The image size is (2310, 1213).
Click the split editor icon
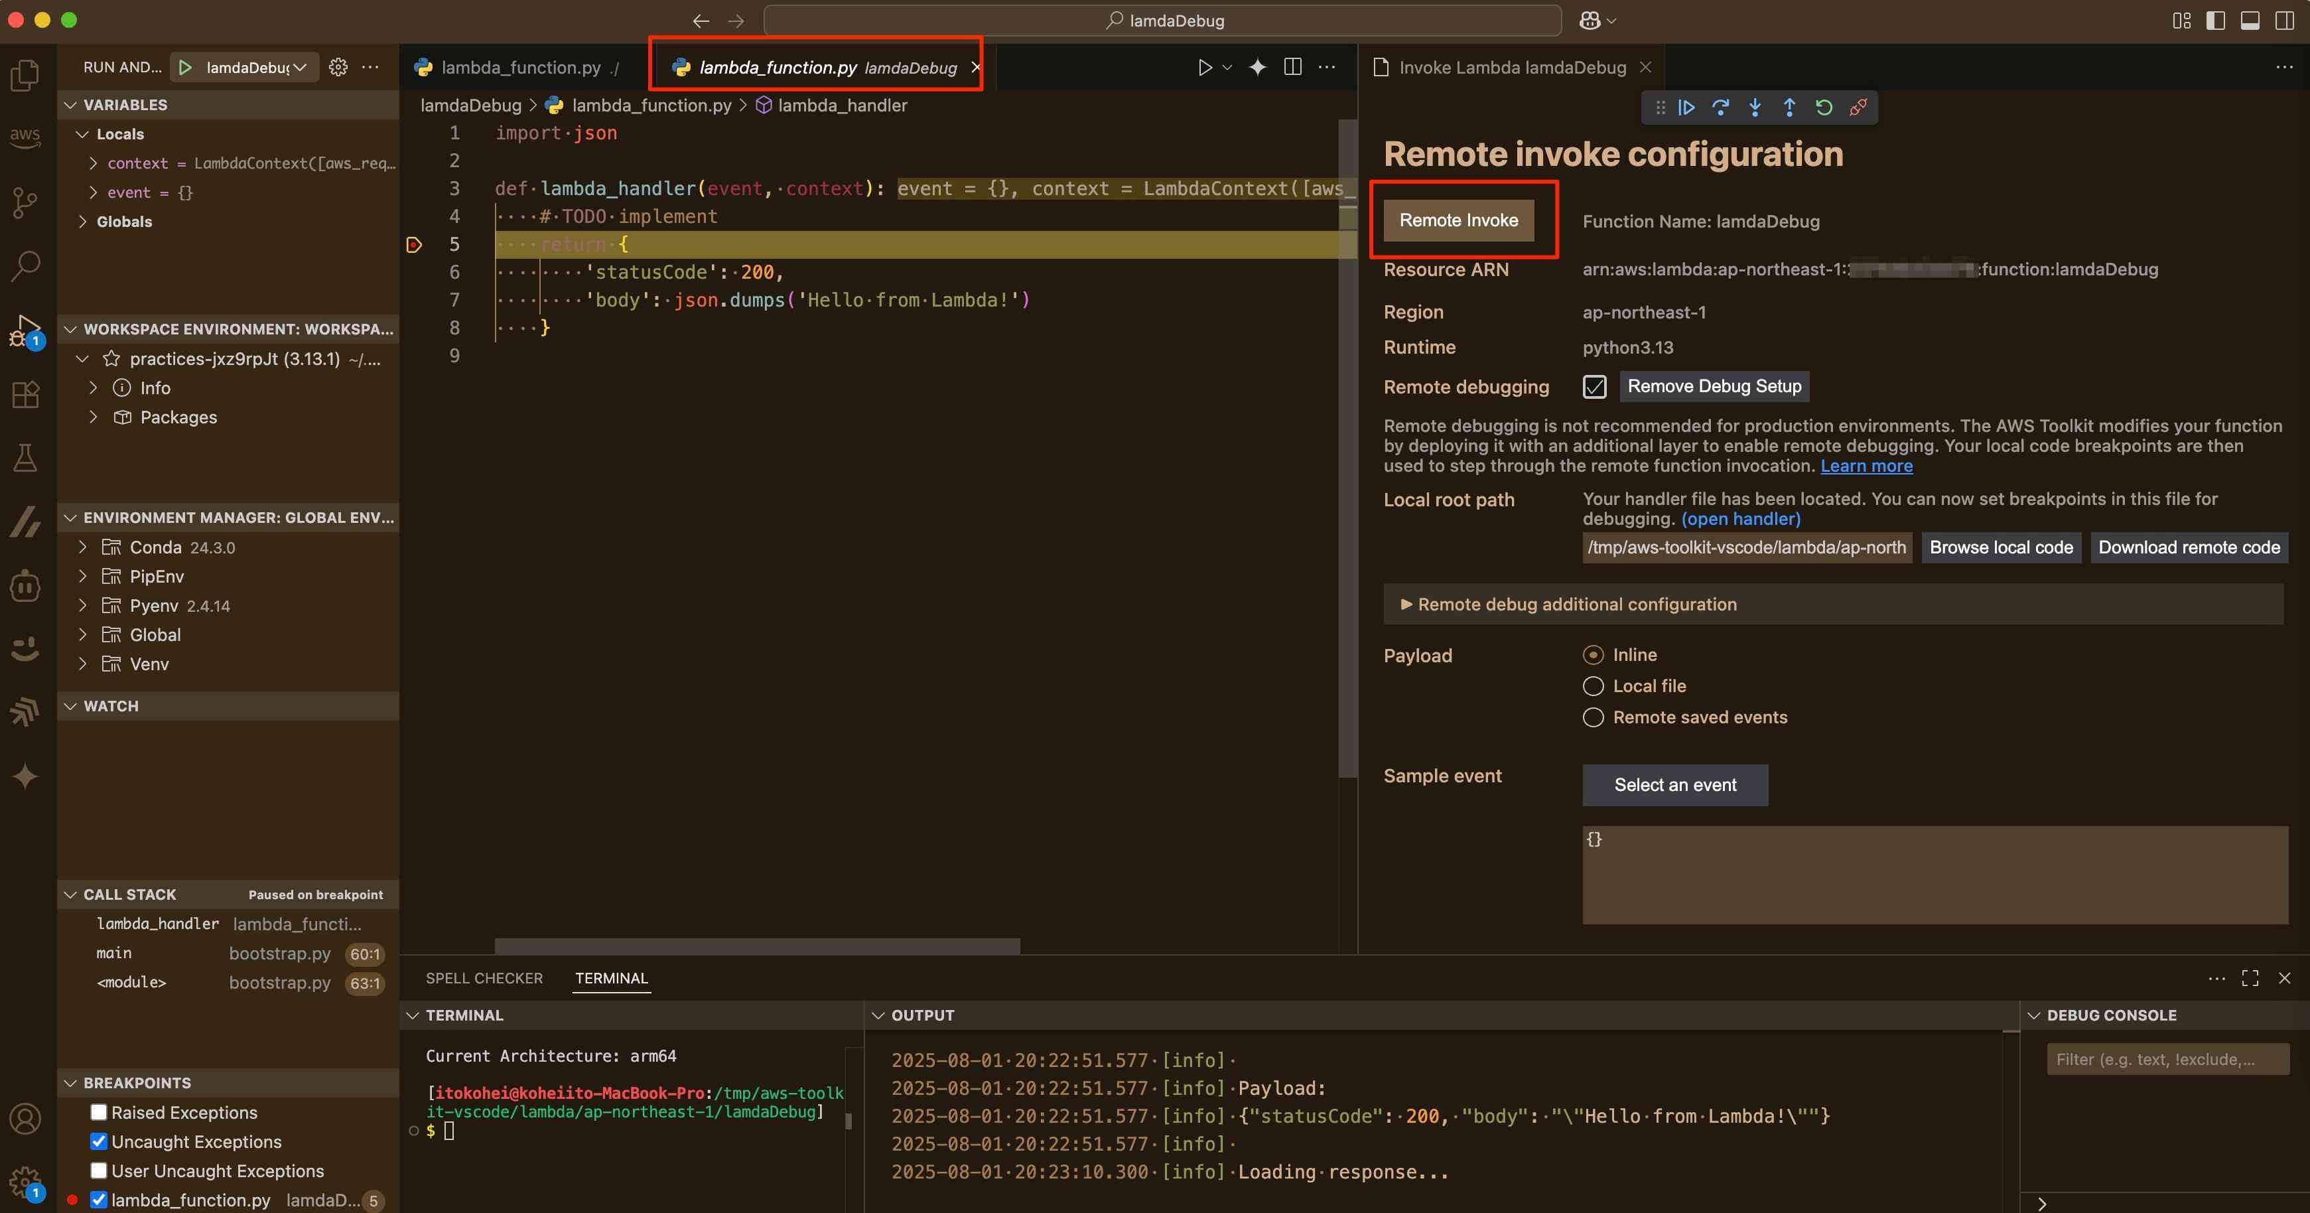(x=1292, y=67)
